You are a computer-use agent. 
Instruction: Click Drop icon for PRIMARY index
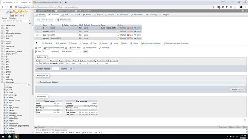(x=44, y=63)
